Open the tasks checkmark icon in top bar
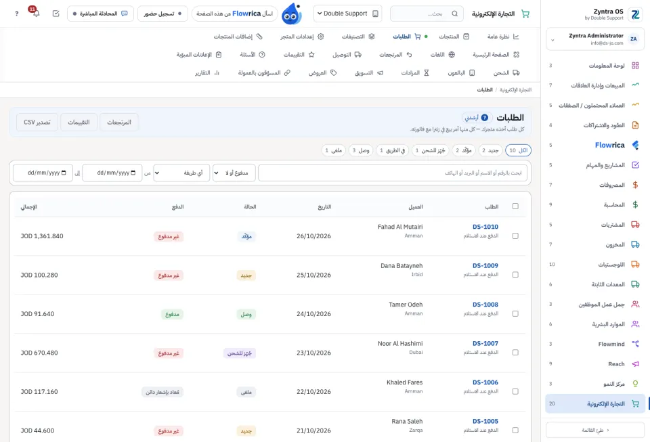Image resolution: width=650 pixels, height=442 pixels. 56,14
